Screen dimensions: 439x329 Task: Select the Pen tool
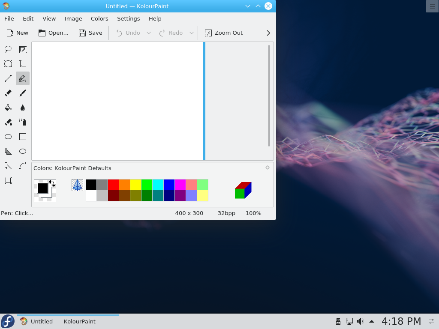[23, 78]
